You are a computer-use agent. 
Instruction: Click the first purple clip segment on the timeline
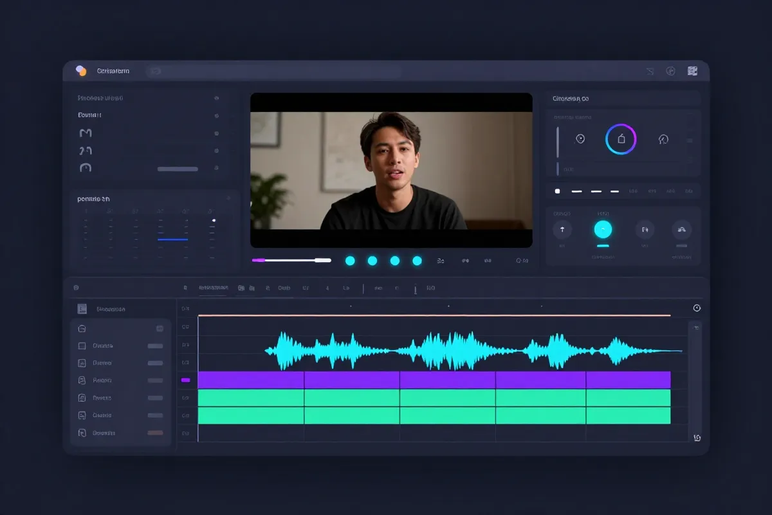point(251,380)
